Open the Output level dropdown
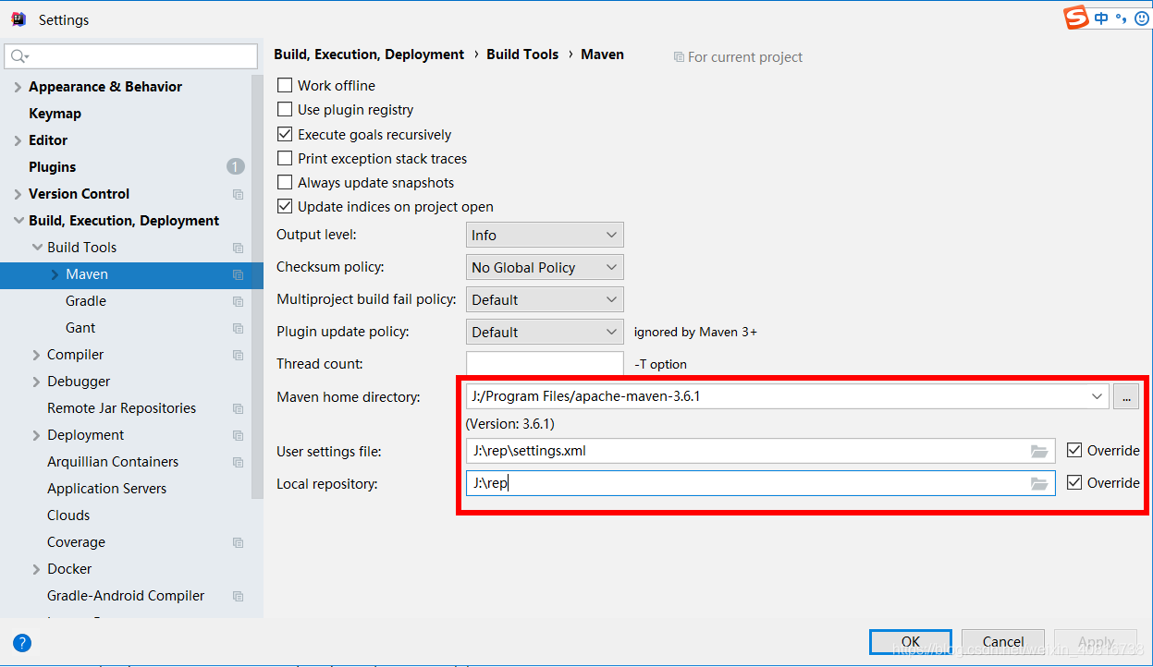Screen dimensions: 1153x667 [545, 235]
